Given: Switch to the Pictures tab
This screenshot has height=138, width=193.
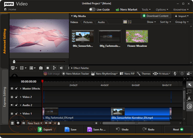Looking at the screenshot, I should click(x=88, y=22).
